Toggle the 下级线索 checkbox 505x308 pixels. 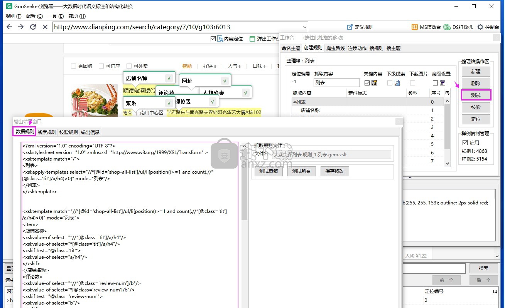(390, 83)
